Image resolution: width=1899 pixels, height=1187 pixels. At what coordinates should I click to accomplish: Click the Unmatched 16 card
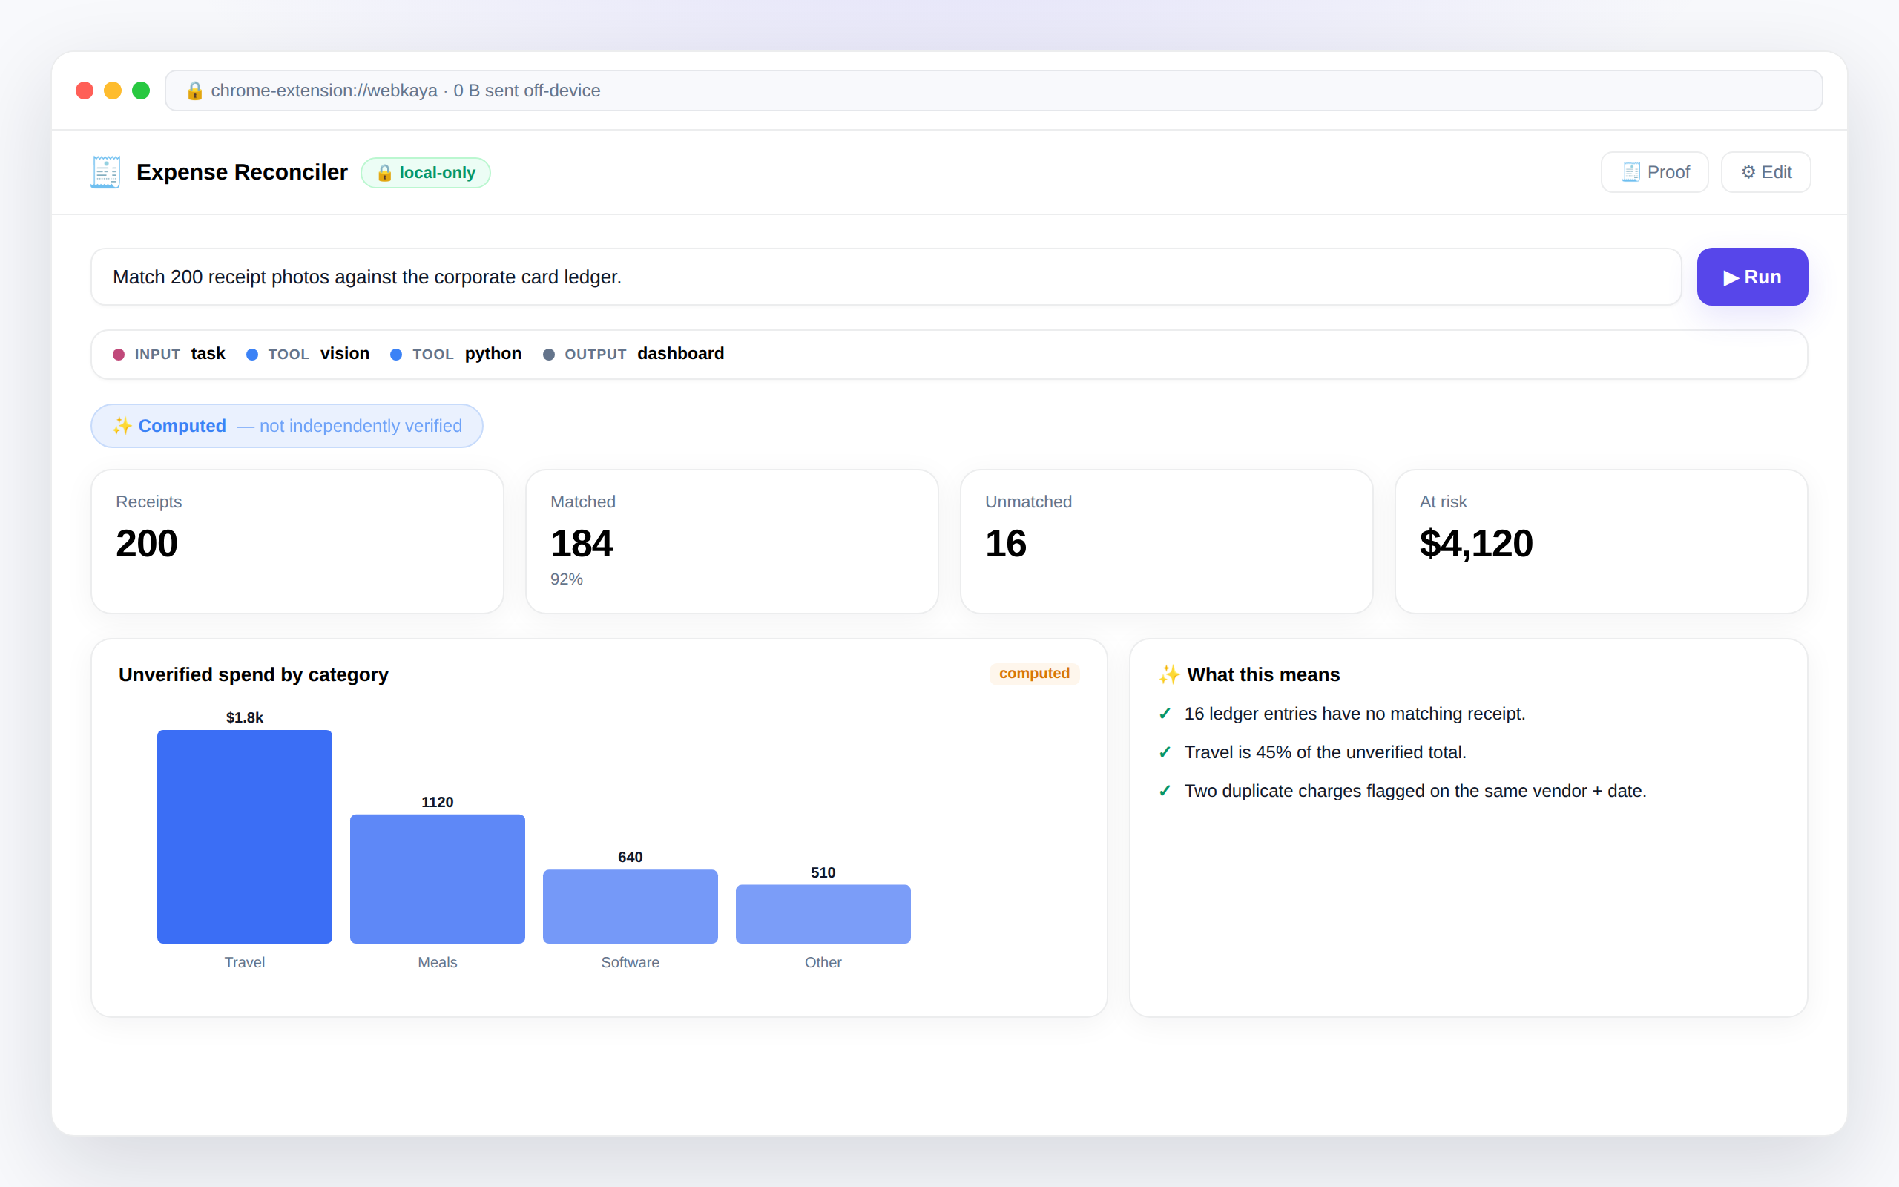[1167, 542]
